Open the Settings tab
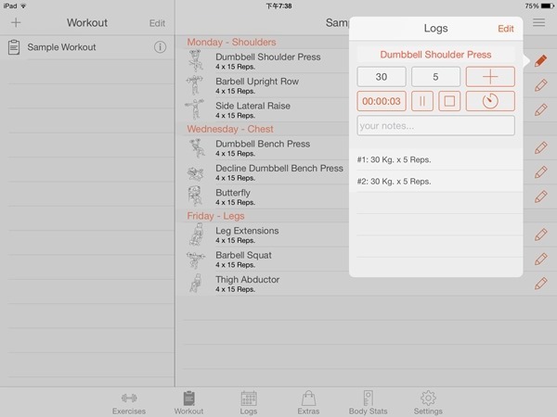This screenshot has width=557, height=417. [x=428, y=403]
